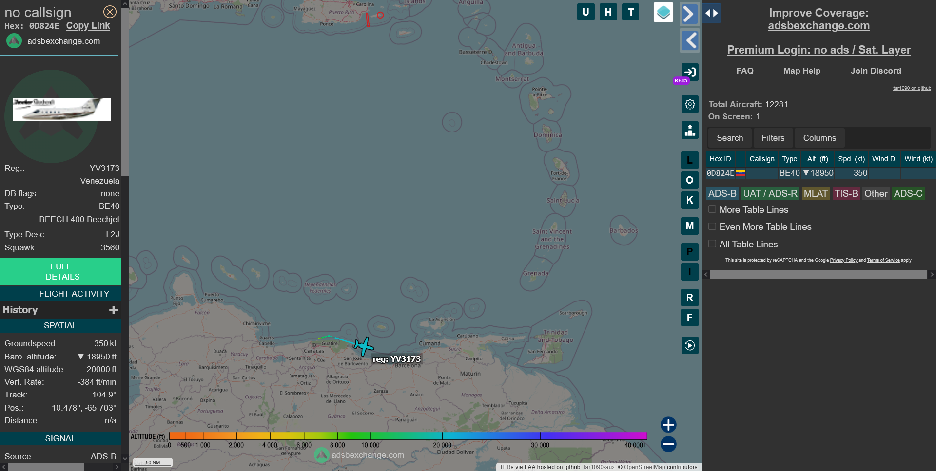This screenshot has height=471, width=936.
Task: Expand the History section with plus
Action: click(114, 310)
